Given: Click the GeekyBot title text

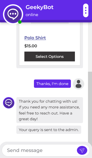Looking at the screenshot, I should [39, 8].
